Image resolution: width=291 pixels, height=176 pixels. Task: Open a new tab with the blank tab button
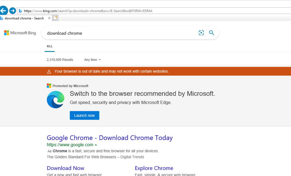click(x=55, y=18)
